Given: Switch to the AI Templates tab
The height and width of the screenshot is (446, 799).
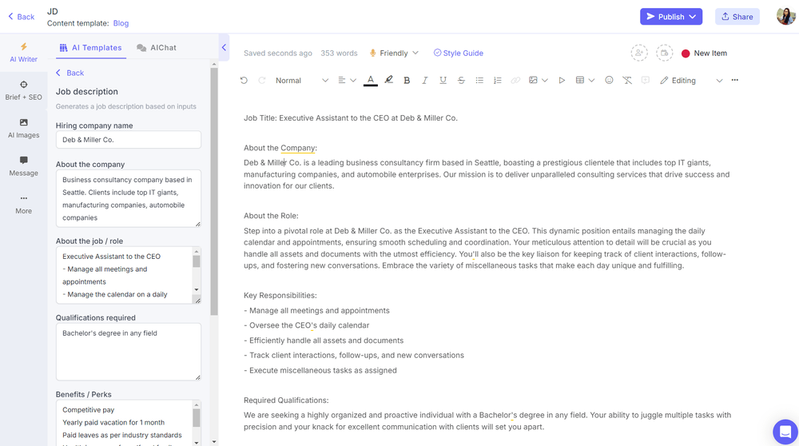Looking at the screenshot, I should pyautogui.click(x=91, y=47).
